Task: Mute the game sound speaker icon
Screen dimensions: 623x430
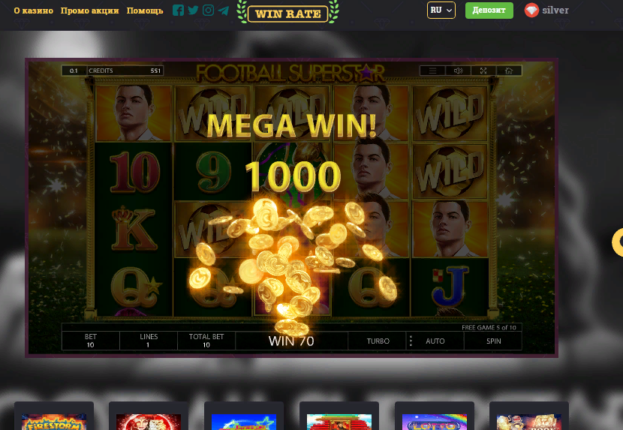Action: tap(458, 71)
